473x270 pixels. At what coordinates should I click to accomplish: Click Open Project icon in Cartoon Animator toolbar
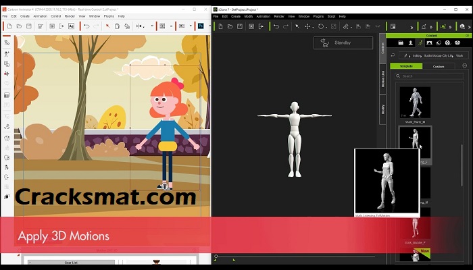19,26
